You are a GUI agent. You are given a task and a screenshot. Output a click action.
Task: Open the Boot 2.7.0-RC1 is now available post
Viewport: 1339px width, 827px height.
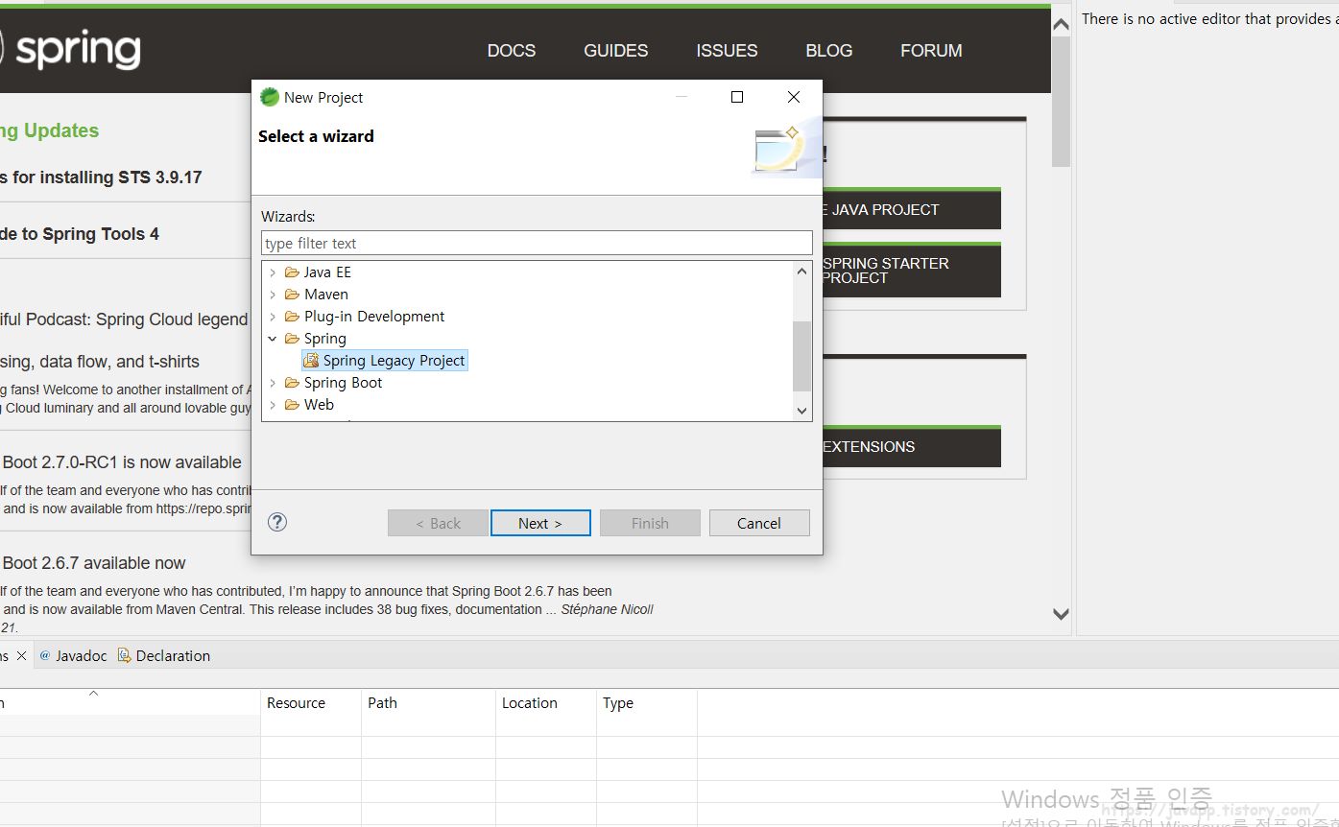pyautogui.click(x=122, y=462)
